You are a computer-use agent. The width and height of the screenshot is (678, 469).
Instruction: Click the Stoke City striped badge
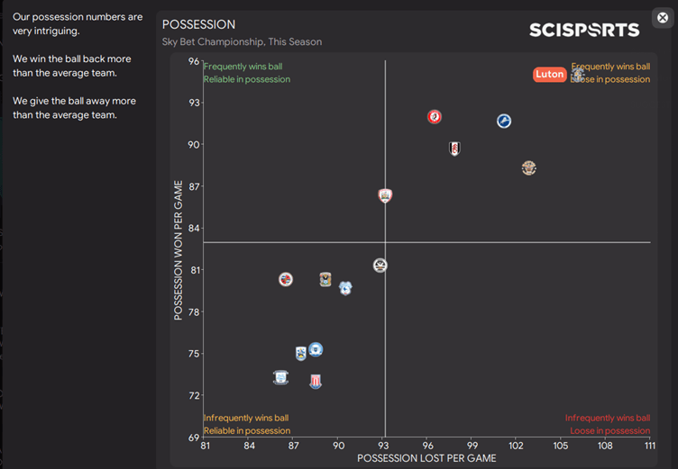(315, 382)
